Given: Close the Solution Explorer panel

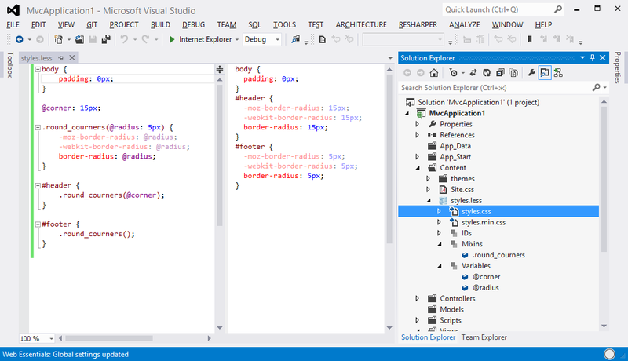Looking at the screenshot, I should pos(602,58).
